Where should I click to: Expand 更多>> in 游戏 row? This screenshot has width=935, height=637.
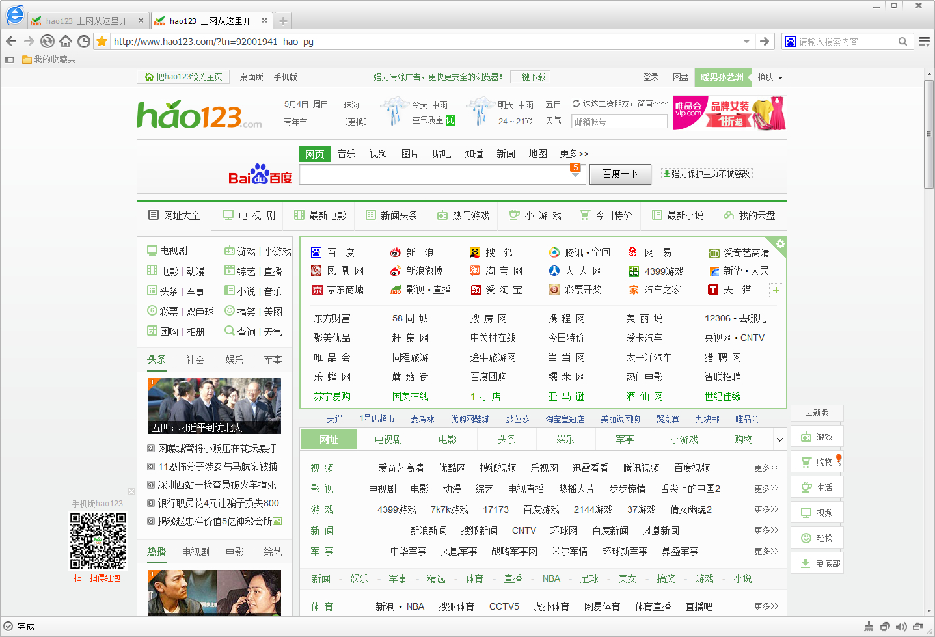point(766,509)
